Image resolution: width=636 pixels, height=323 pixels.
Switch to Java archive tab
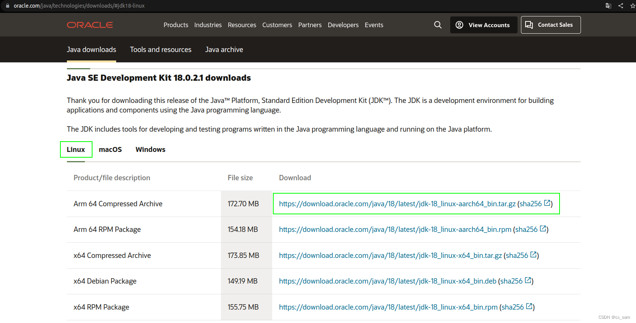[x=224, y=50]
